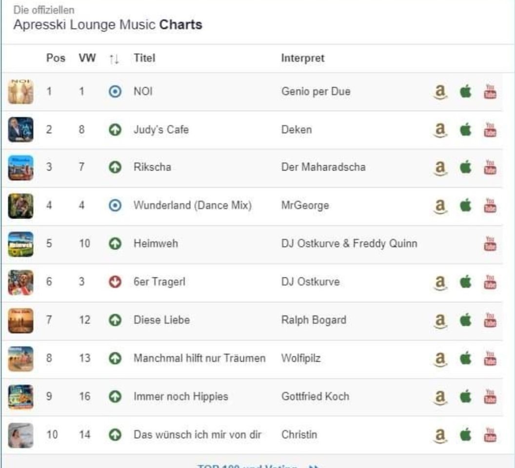Click the red down-arrow icon for 6er Tragerl
The image size is (515, 468).
(115, 282)
